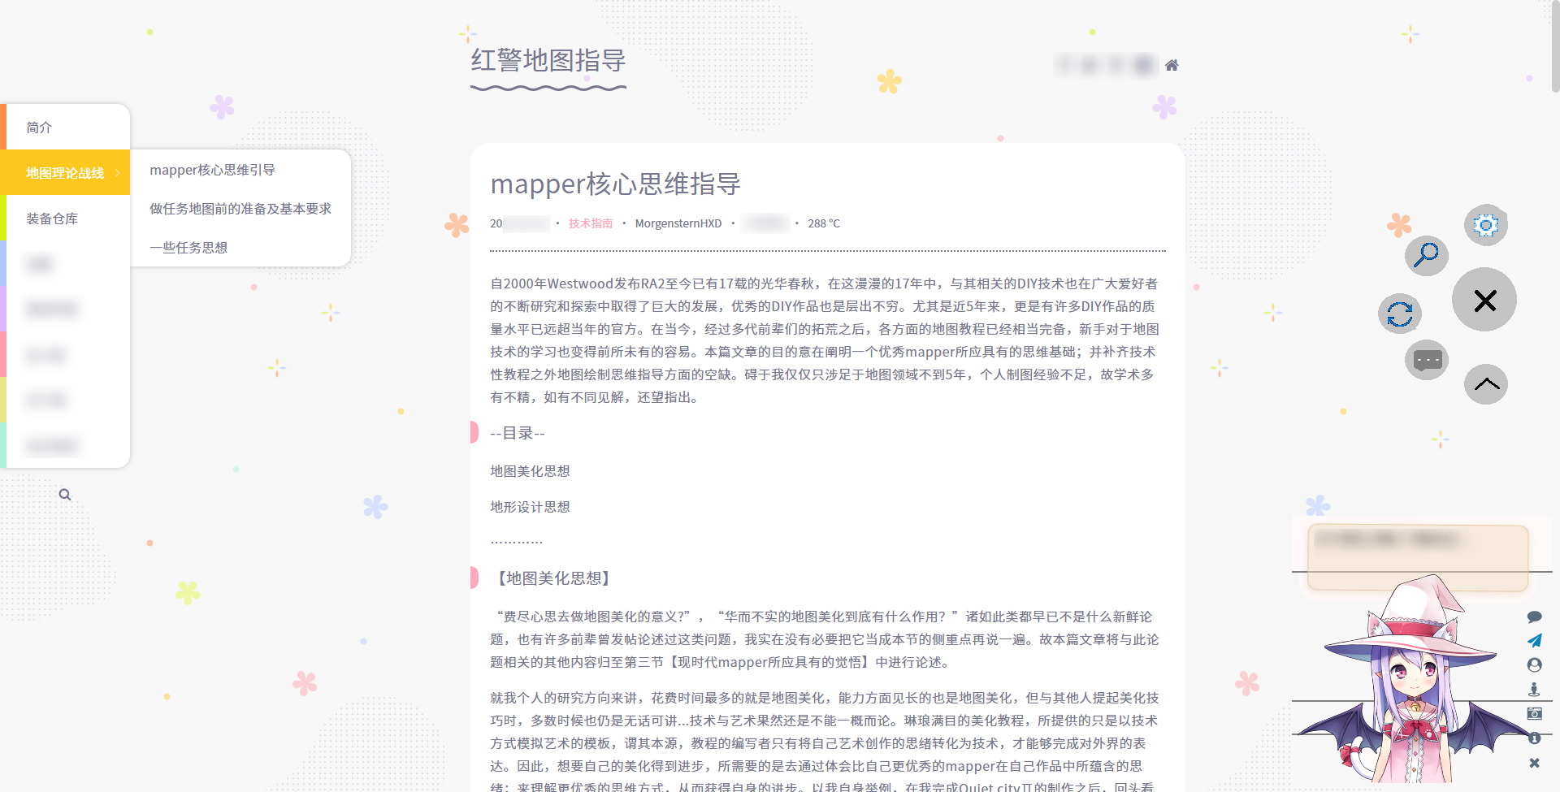1560x792 pixels.
Task: Expand the 地图理论战线 sidebar menu arrow
Action: click(x=118, y=173)
